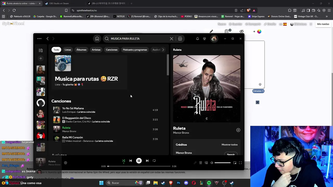Create new playlist with plus icon
Viewport: 333px width, 187px height.
[x=41, y=58]
